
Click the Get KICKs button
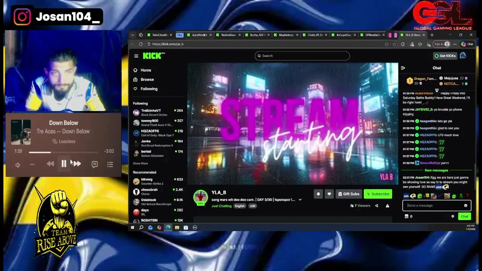point(445,56)
